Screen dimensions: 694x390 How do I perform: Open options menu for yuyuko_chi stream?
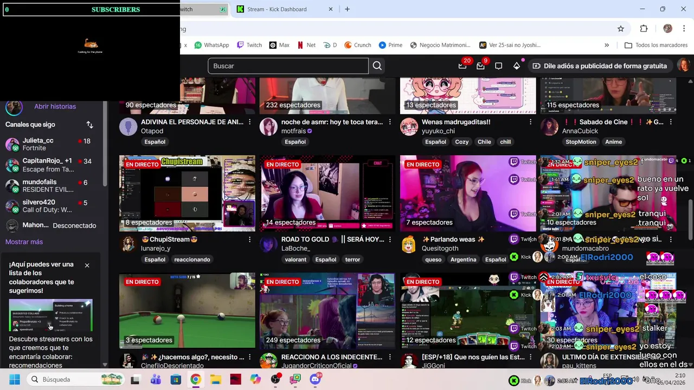[530, 122]
